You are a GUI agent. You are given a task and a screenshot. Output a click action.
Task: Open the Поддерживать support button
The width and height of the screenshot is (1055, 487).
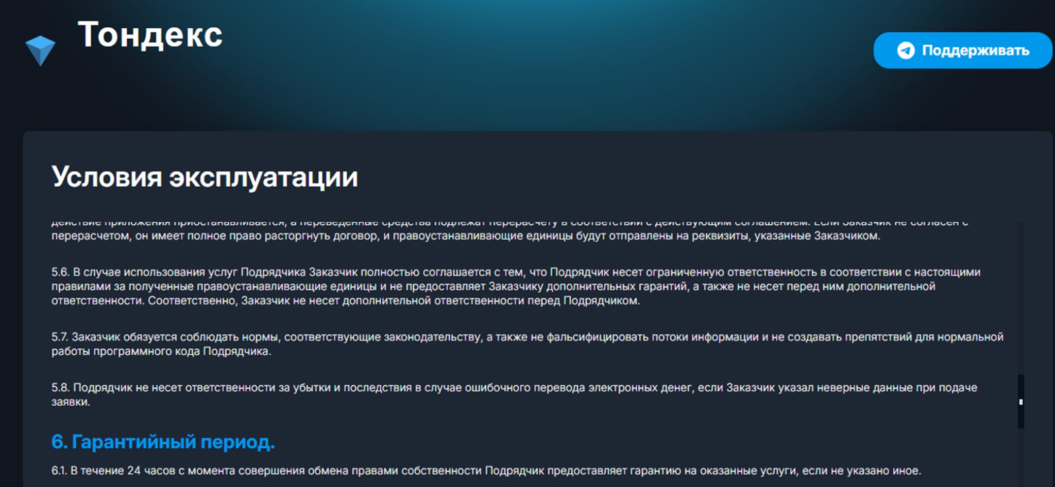(963, 50)
